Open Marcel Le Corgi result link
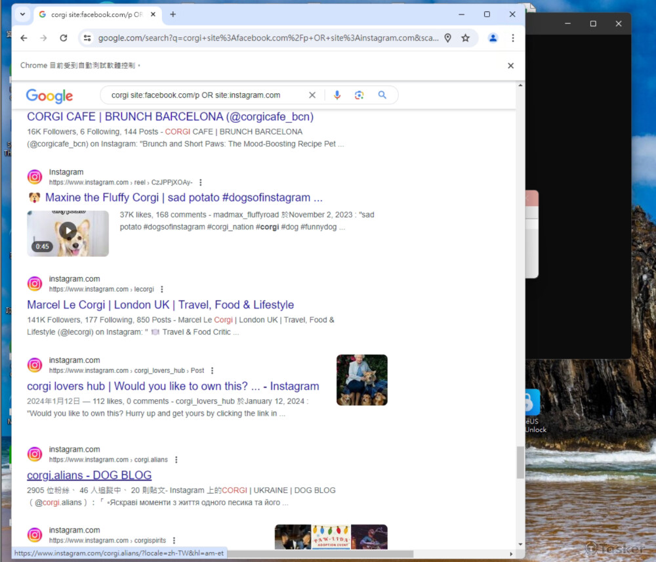This screenshot has height=562, width=656. coord(160,305)
